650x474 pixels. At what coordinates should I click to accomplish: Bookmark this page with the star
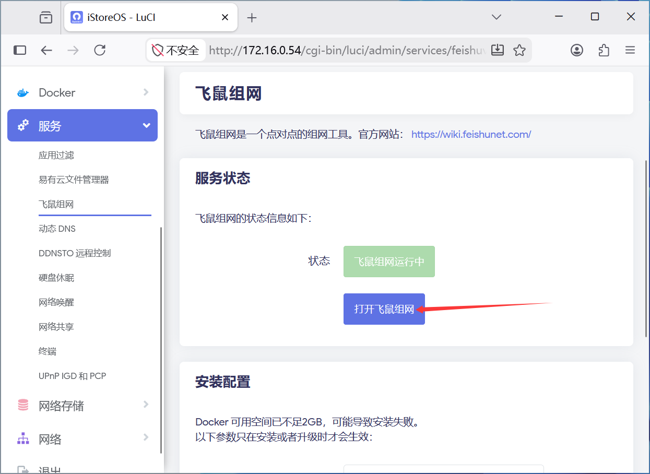(519, 50)
